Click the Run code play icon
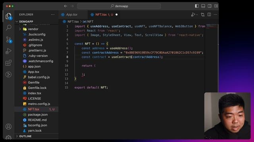The image size is (254, 142). tap(193, 15)
